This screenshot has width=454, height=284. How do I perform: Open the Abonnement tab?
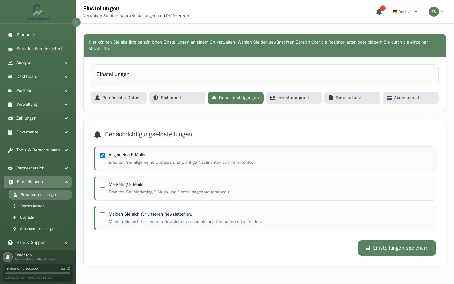(410, 98)
